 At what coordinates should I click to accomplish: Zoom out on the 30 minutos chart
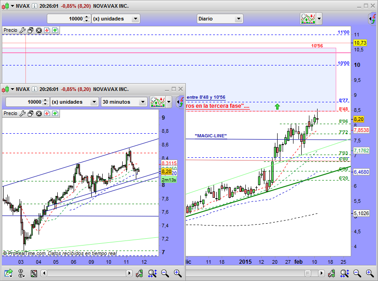165,273
